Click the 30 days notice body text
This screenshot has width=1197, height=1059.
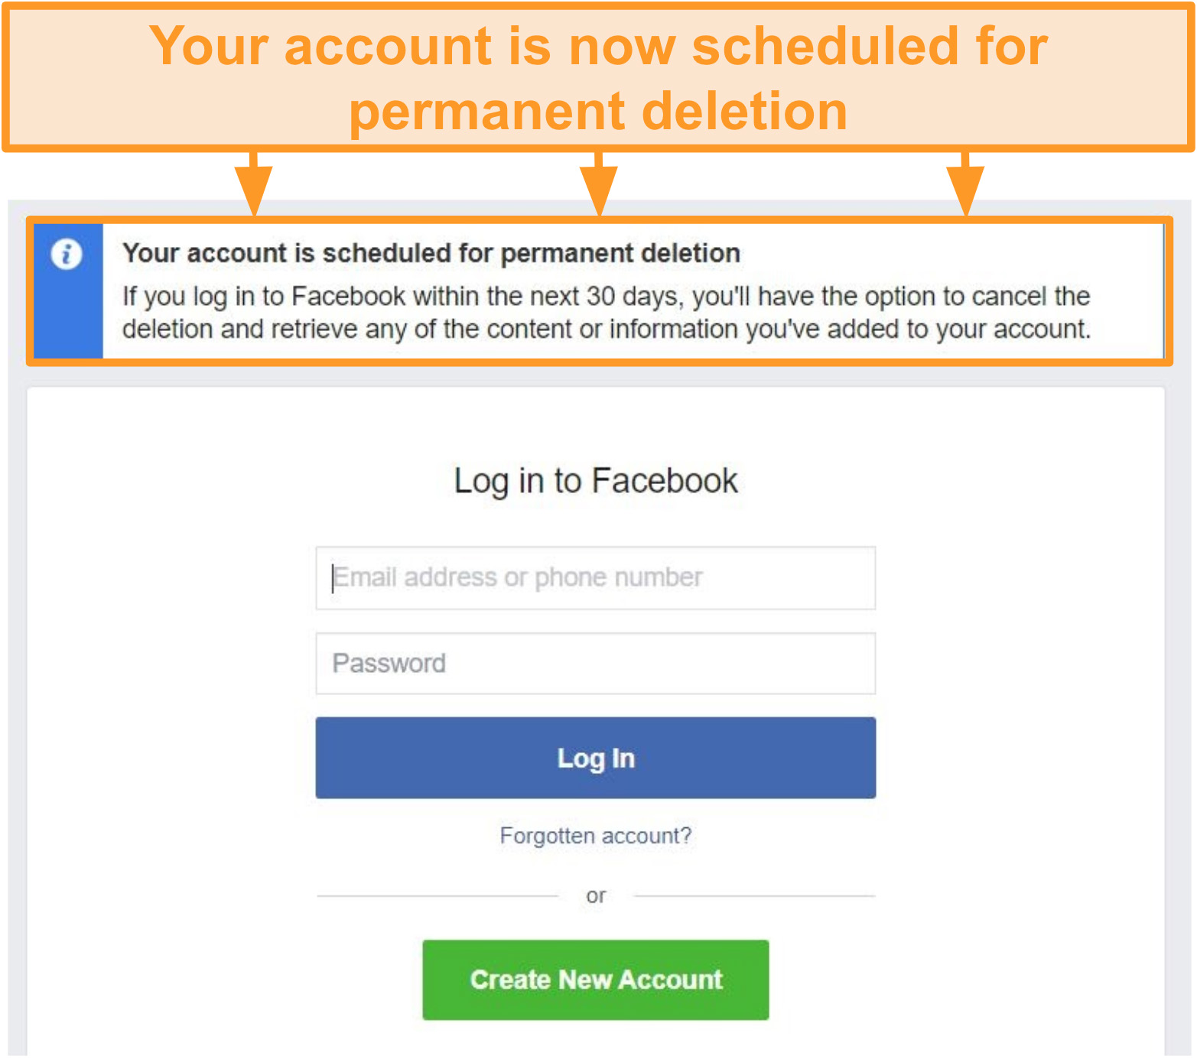607,313
